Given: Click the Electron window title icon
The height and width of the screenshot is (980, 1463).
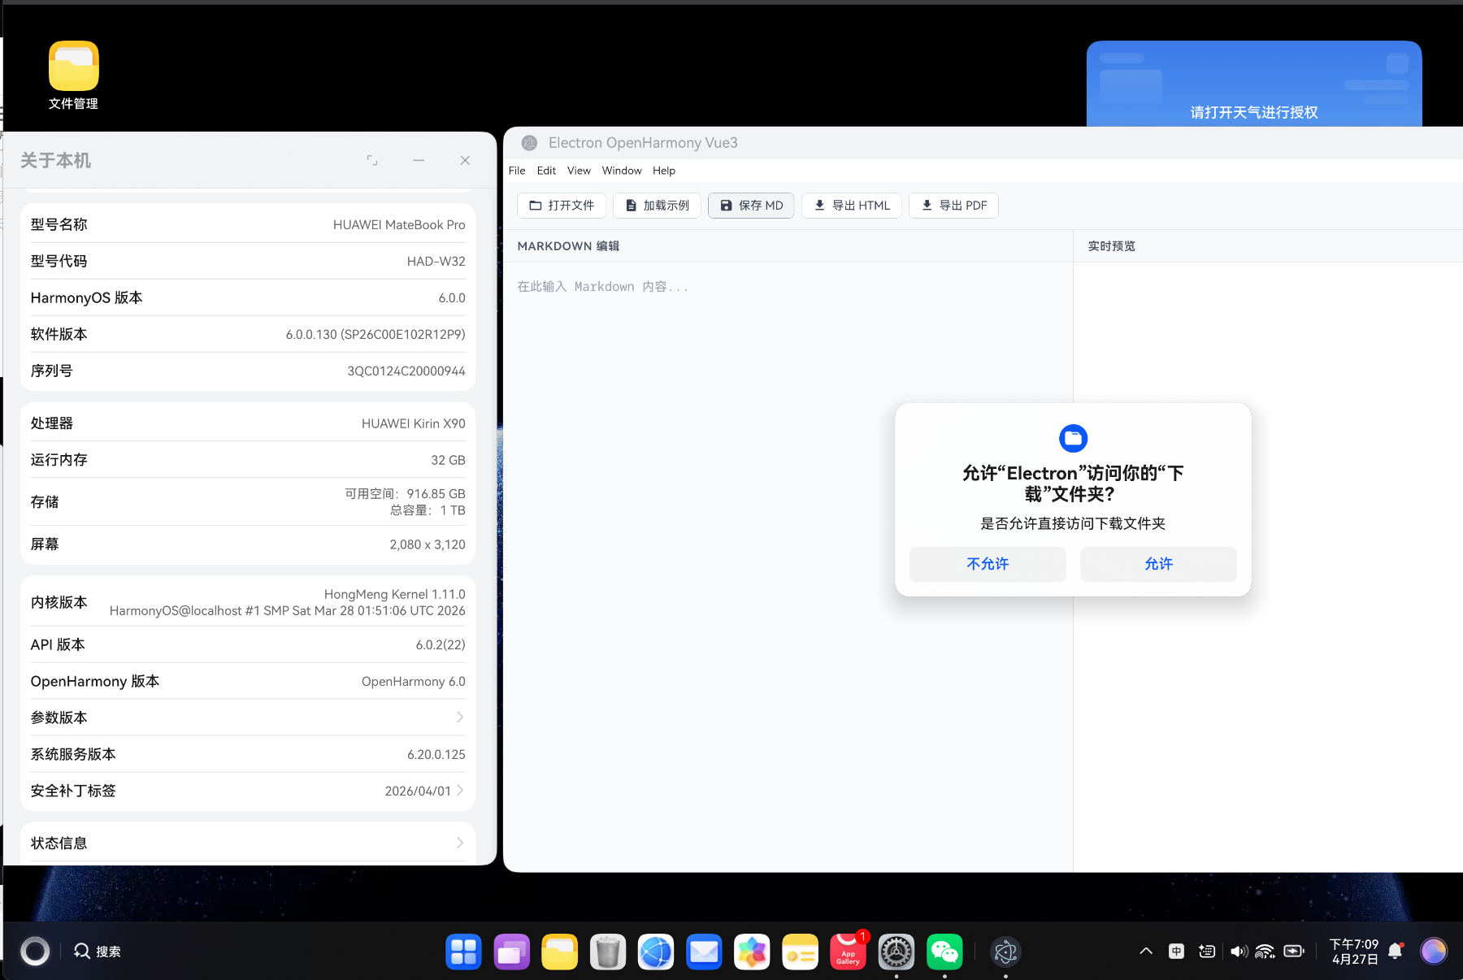Looking at the screenshot, I should tap(529, 143).
